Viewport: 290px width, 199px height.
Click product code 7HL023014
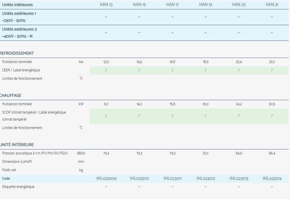pos(272,179)
